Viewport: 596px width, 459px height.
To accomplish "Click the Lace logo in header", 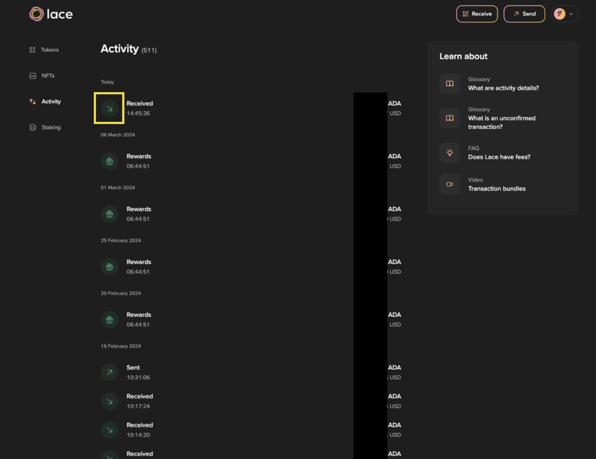I will point(51,14).
